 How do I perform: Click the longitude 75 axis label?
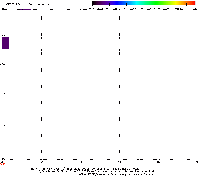coord(2,162)
